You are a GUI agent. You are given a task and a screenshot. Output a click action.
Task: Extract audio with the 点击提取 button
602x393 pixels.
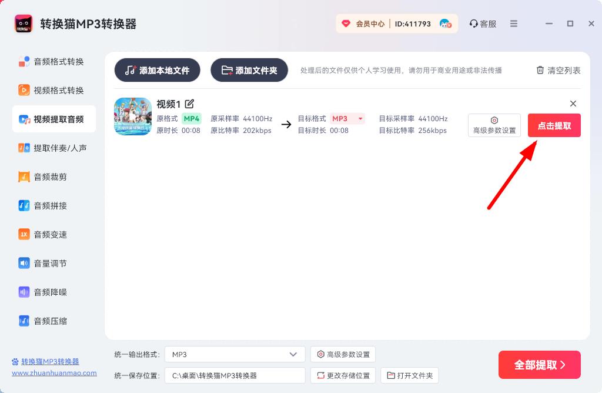point(554,125)
